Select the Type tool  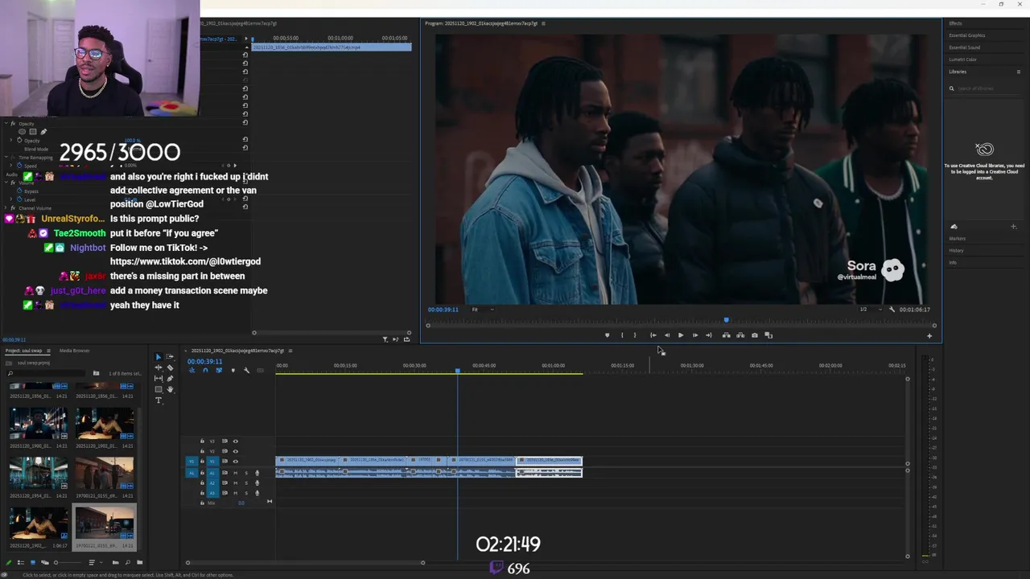[159, 400]
